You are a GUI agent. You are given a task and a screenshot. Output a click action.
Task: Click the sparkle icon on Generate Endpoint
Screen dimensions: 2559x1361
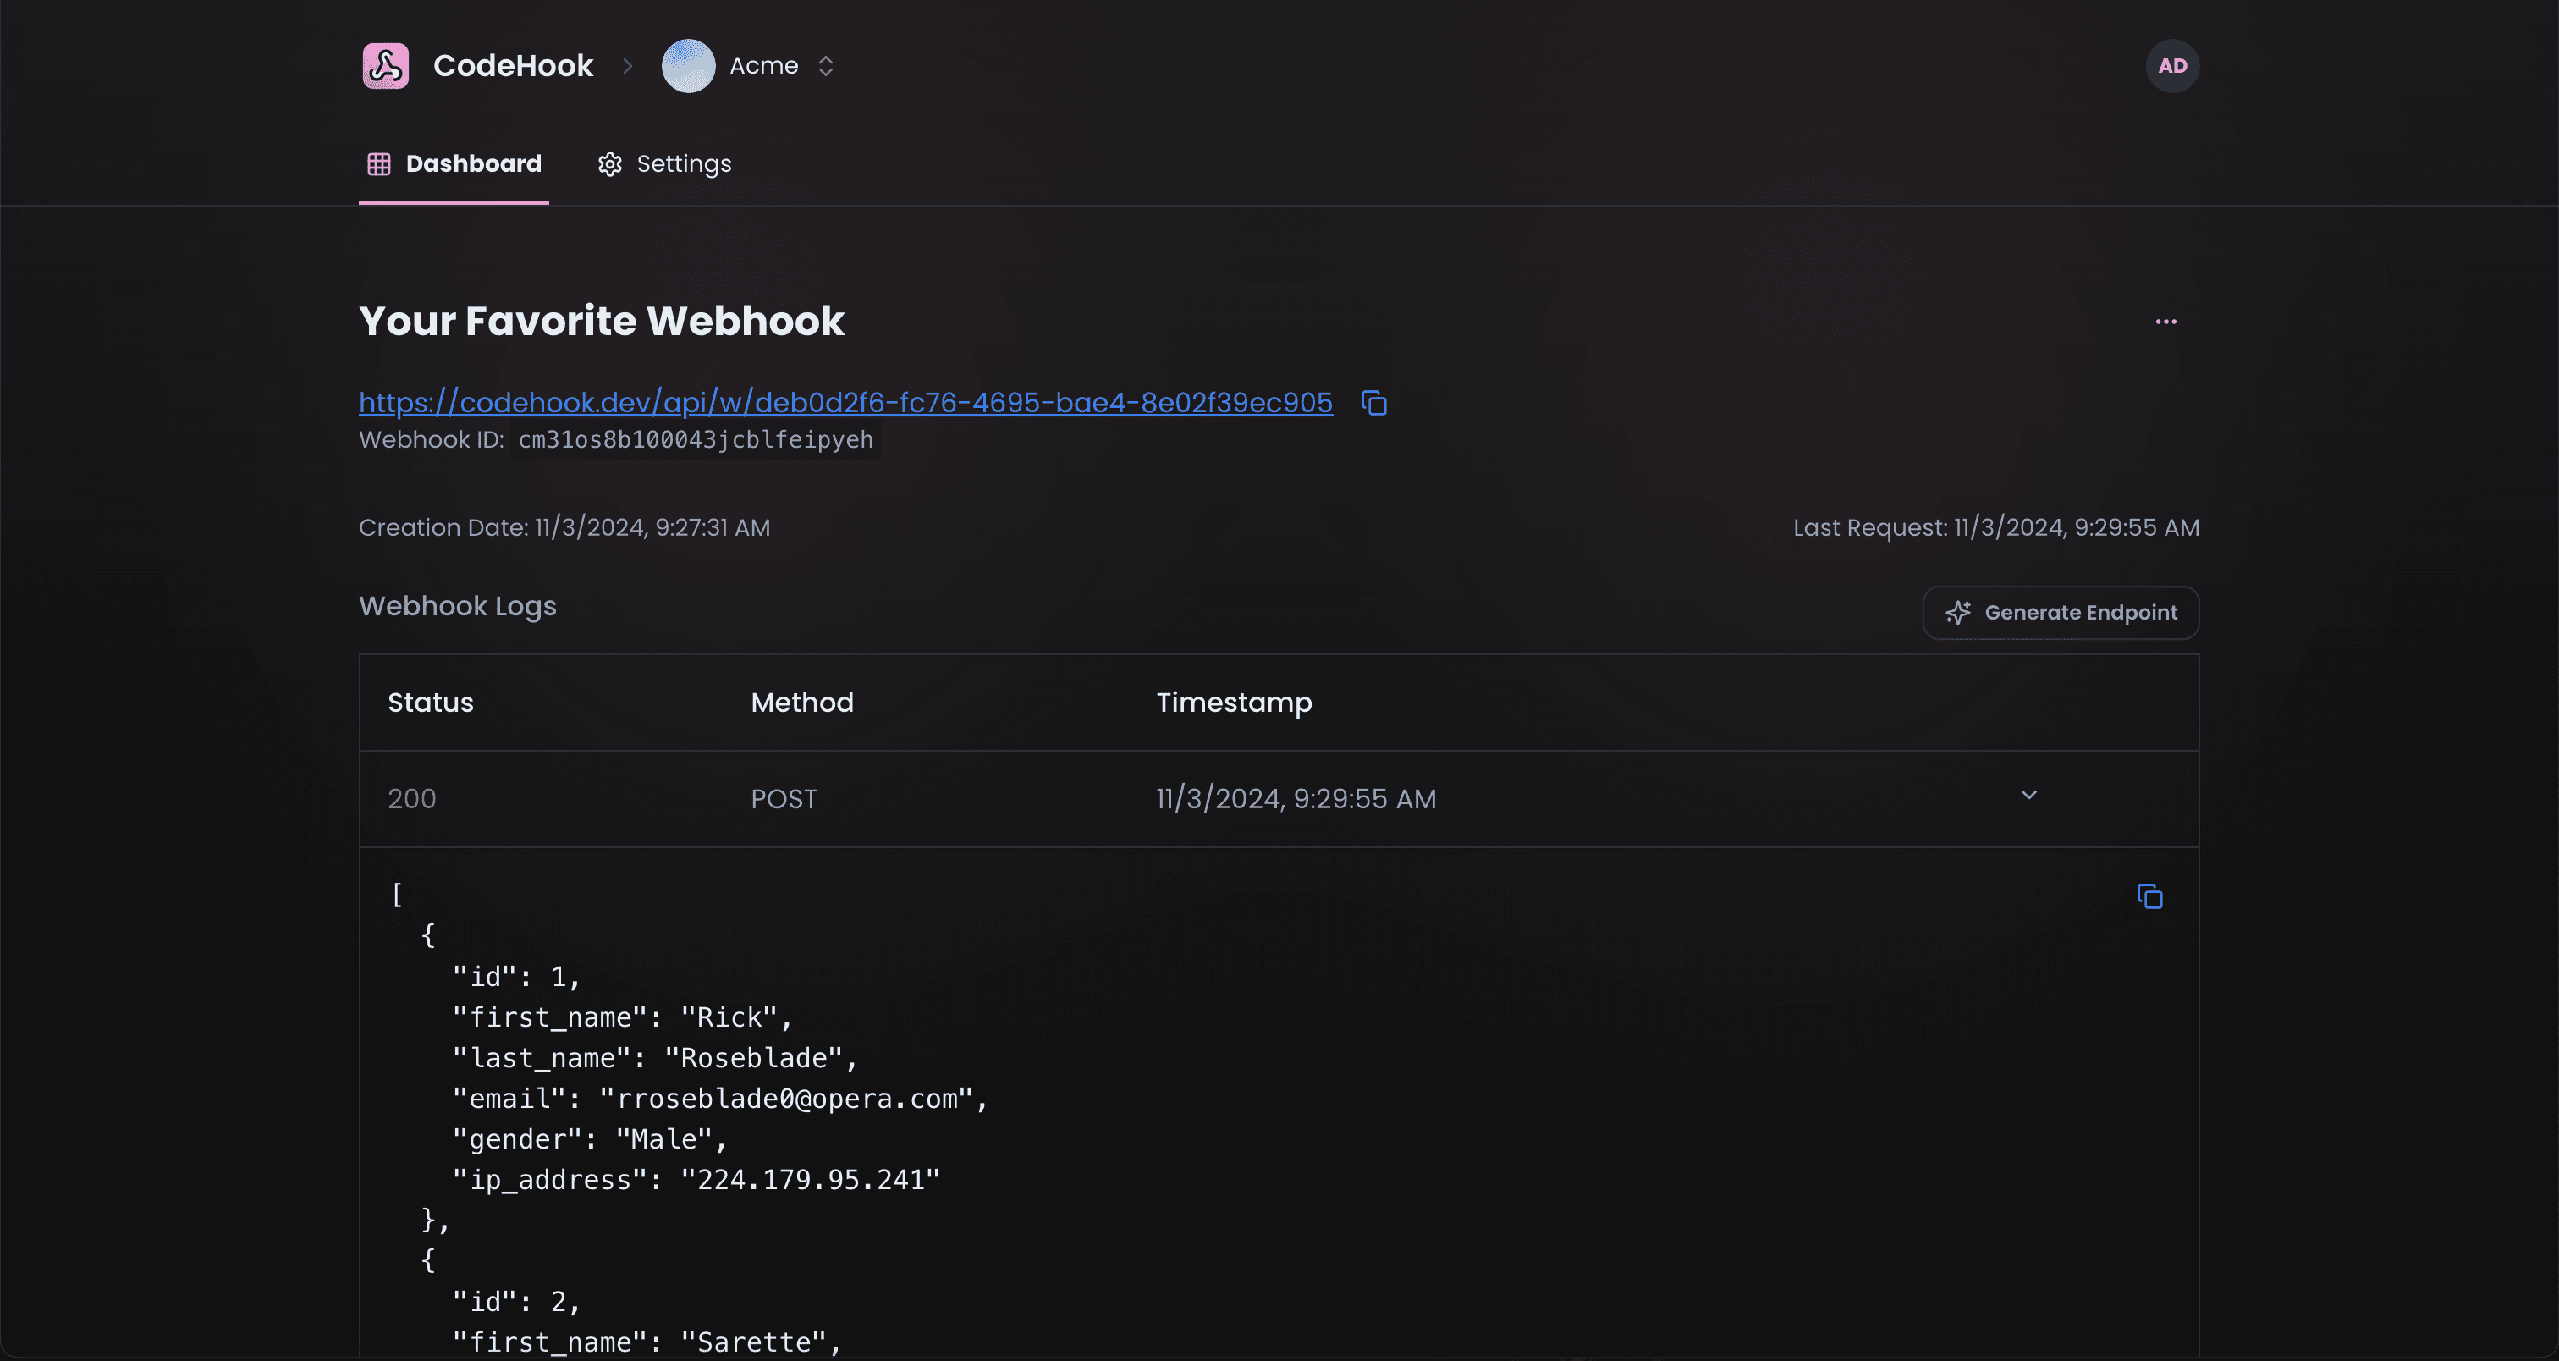click(x=1958, y=613)
